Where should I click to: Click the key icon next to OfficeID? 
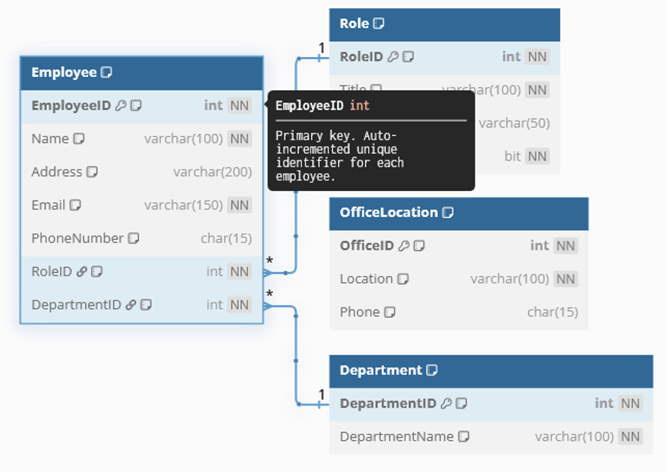point(404,246)
